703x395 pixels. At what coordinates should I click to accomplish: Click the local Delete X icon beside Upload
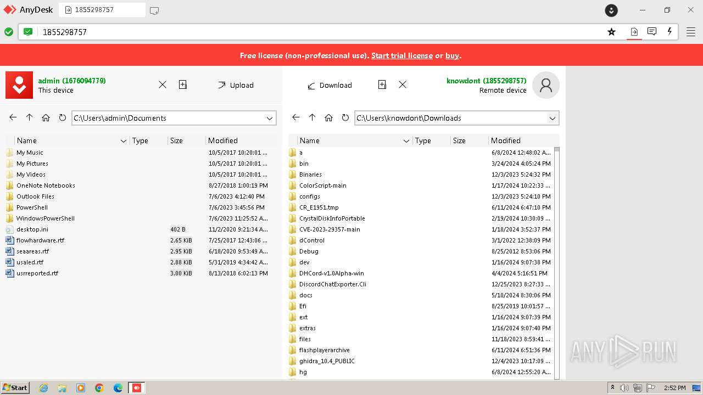pos(163,84)
